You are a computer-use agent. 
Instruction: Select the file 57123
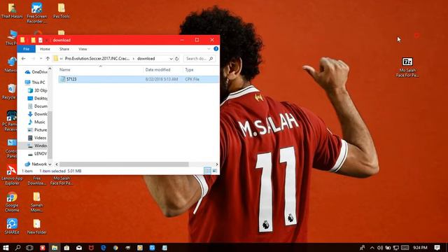click(x=71, y=79)
